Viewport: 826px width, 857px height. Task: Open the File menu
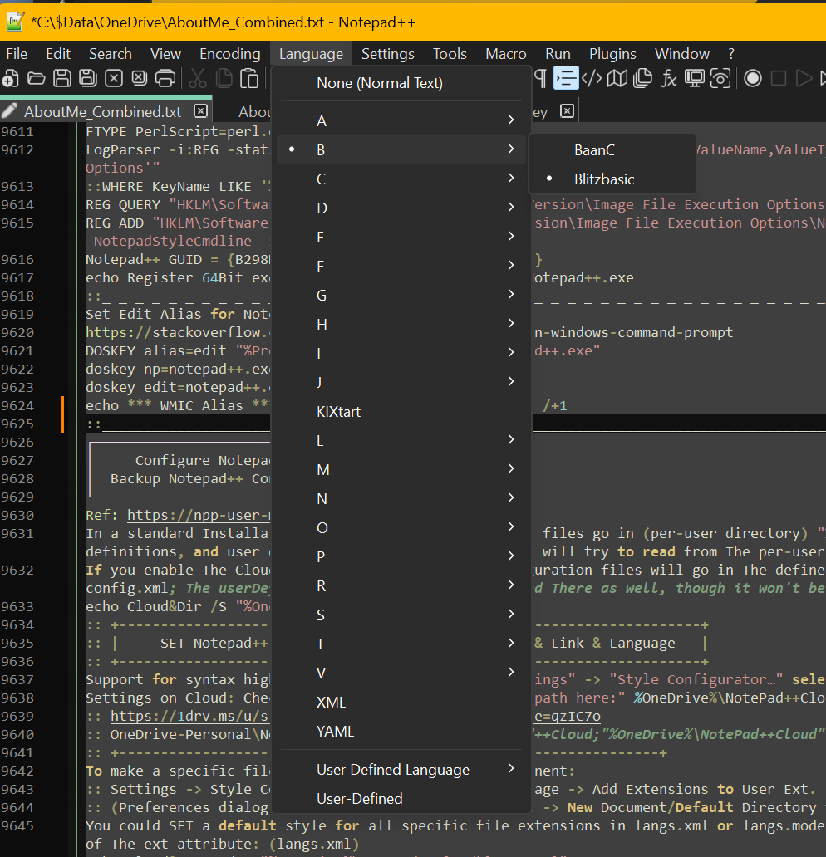coord(17,53)
